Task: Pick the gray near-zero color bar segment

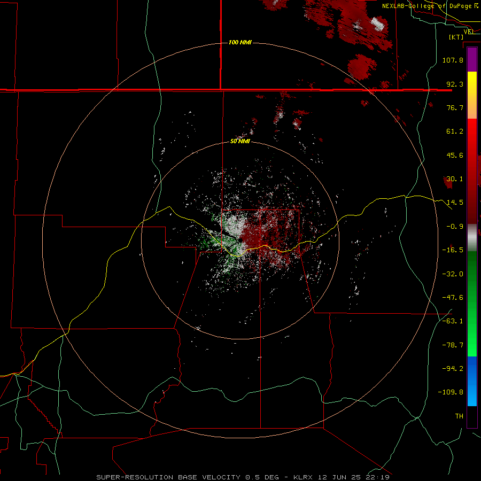Action: click(472, 238)
